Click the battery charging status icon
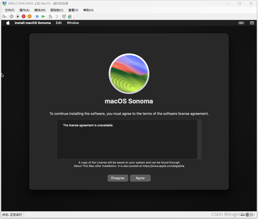Viewport: 258px width, 219px height. click(241, 23)
